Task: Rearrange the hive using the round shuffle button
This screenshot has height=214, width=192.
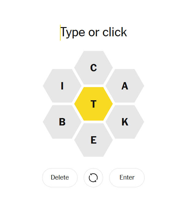Action: [x=93, y=178]
